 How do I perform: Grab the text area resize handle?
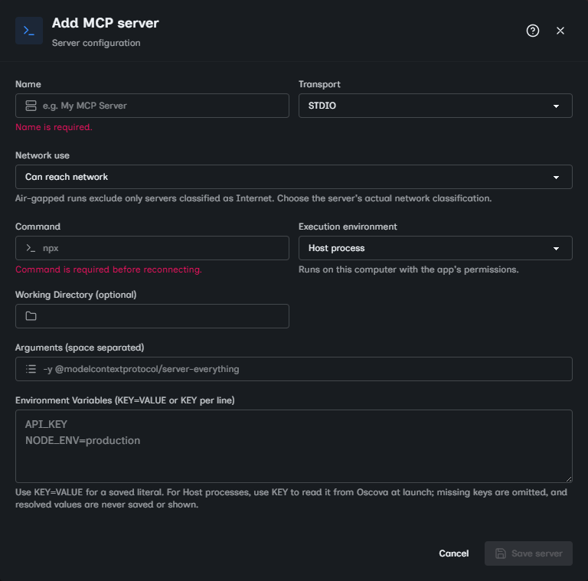pyautogui.click(x=569, y=478)
